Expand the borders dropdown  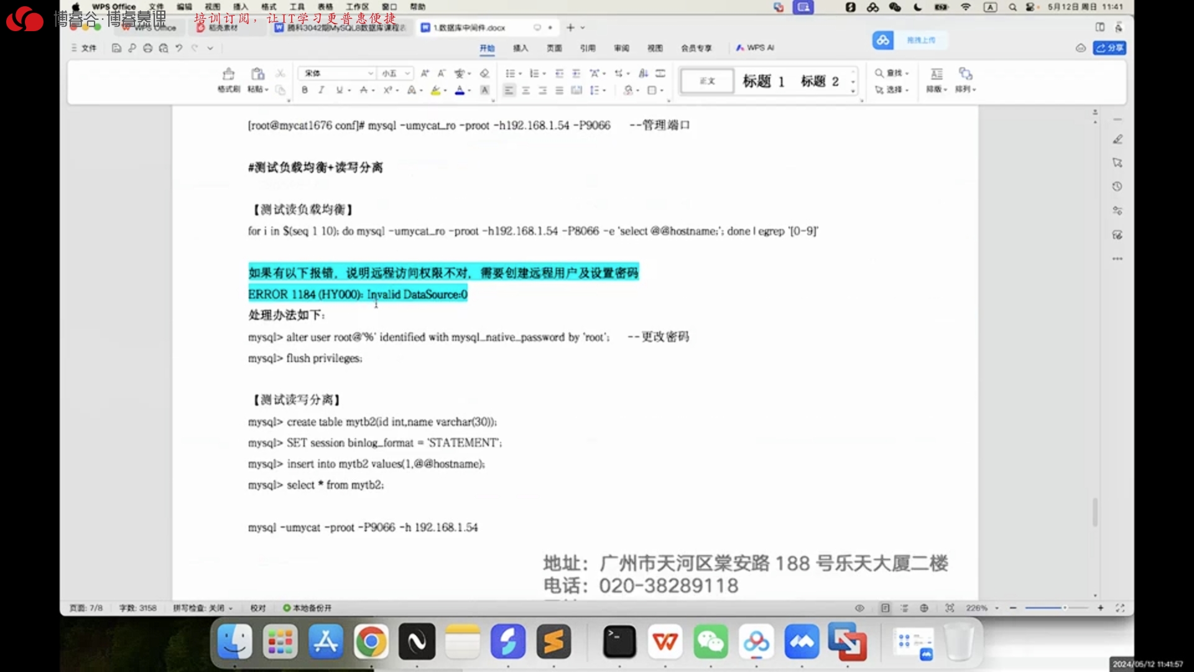coord(662,91)
